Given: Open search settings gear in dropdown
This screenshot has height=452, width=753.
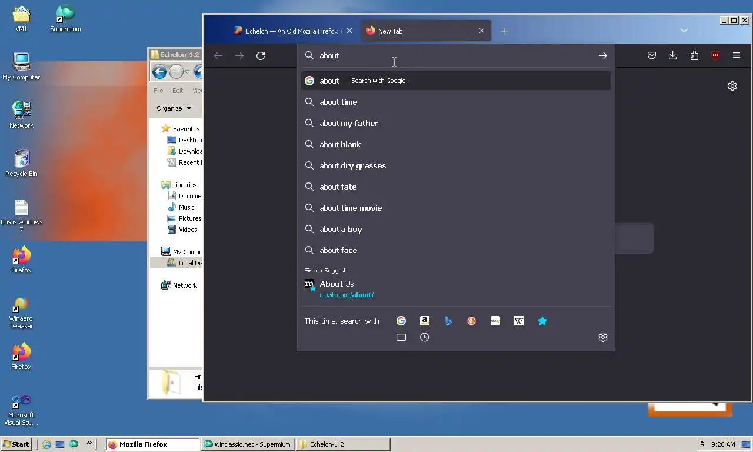Looking at the screenshot, I should (x=603, y=337).
